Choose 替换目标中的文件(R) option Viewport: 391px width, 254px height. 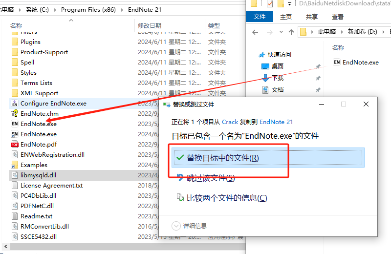pos(222,158)
